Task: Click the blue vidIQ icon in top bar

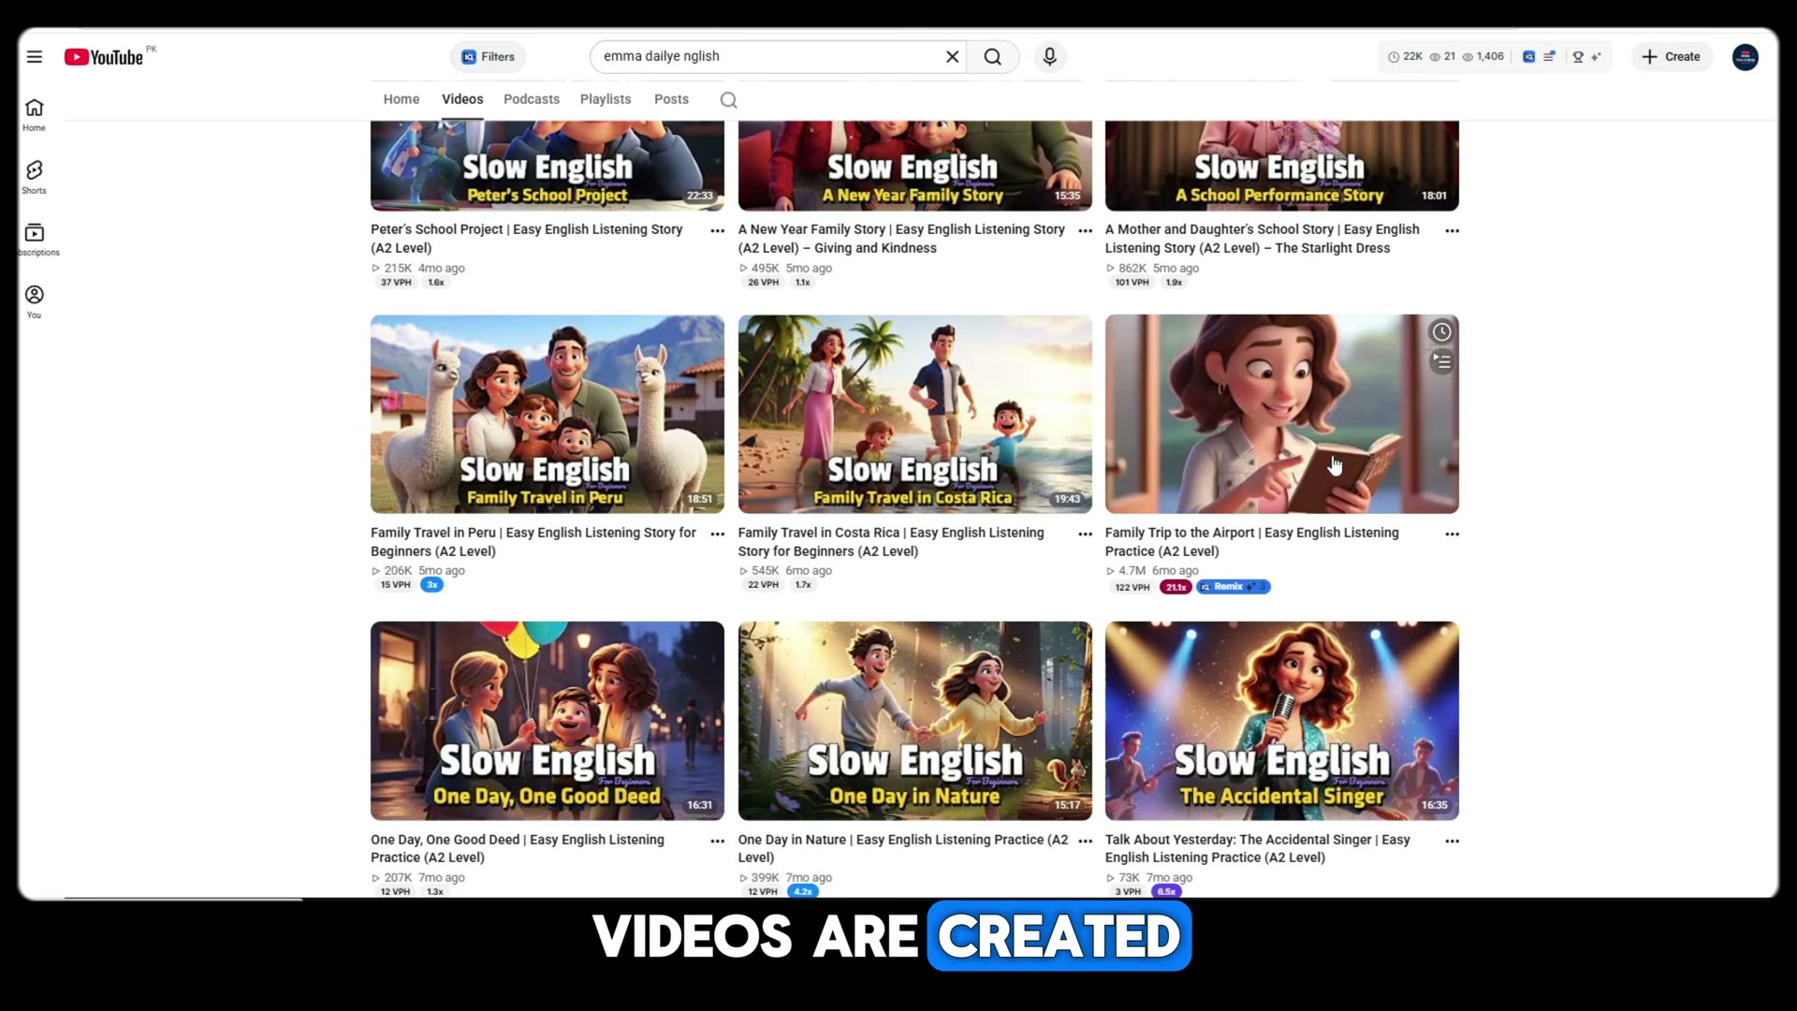Action: (1528, 57)
